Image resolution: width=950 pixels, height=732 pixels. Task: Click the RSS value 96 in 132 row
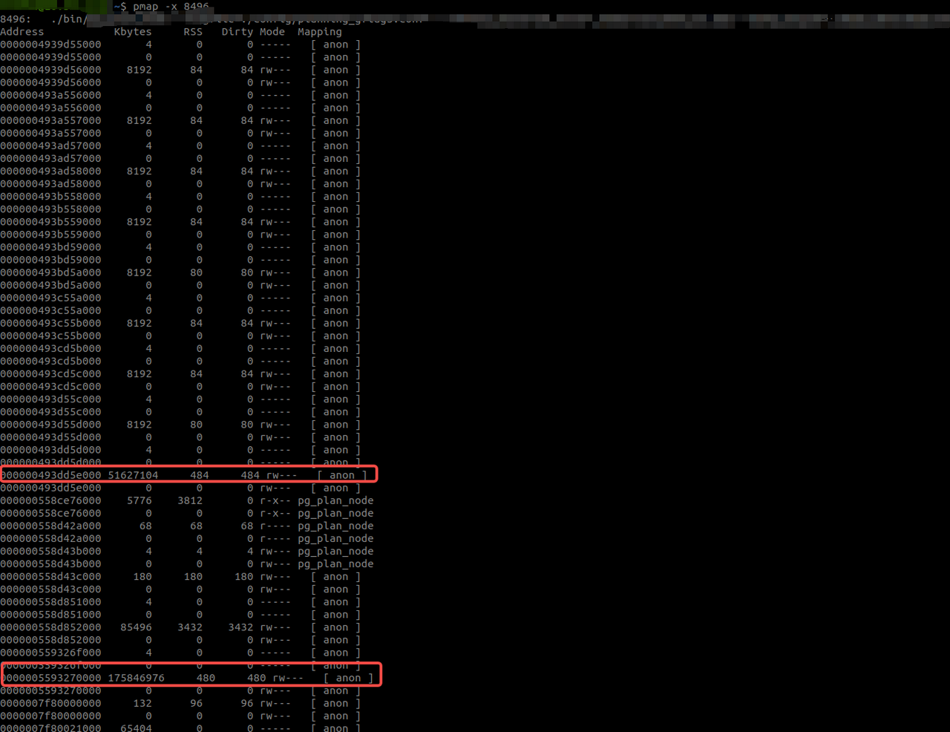point(196,703)
